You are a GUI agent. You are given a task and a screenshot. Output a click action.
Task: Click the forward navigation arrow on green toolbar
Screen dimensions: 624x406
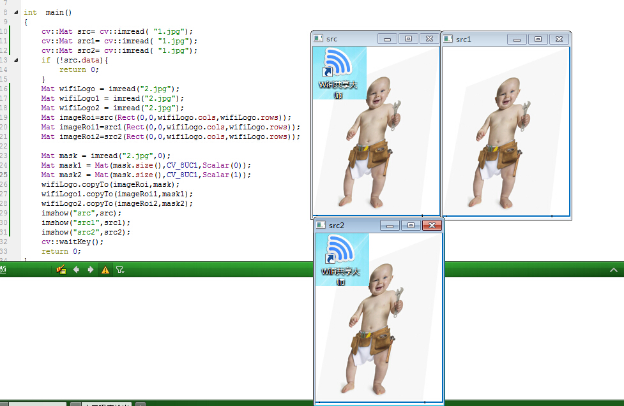[89, 270]
